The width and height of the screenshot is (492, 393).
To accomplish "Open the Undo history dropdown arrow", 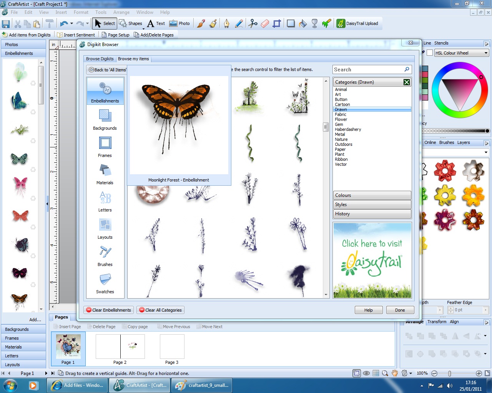I will point(71,24).
